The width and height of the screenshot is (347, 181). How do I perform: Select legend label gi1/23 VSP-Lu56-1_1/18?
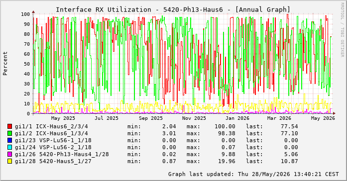(53, 141)
